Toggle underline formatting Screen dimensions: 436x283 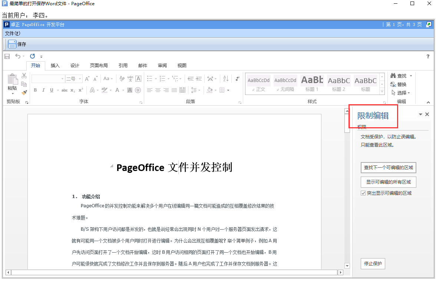(x=52, y=90)
